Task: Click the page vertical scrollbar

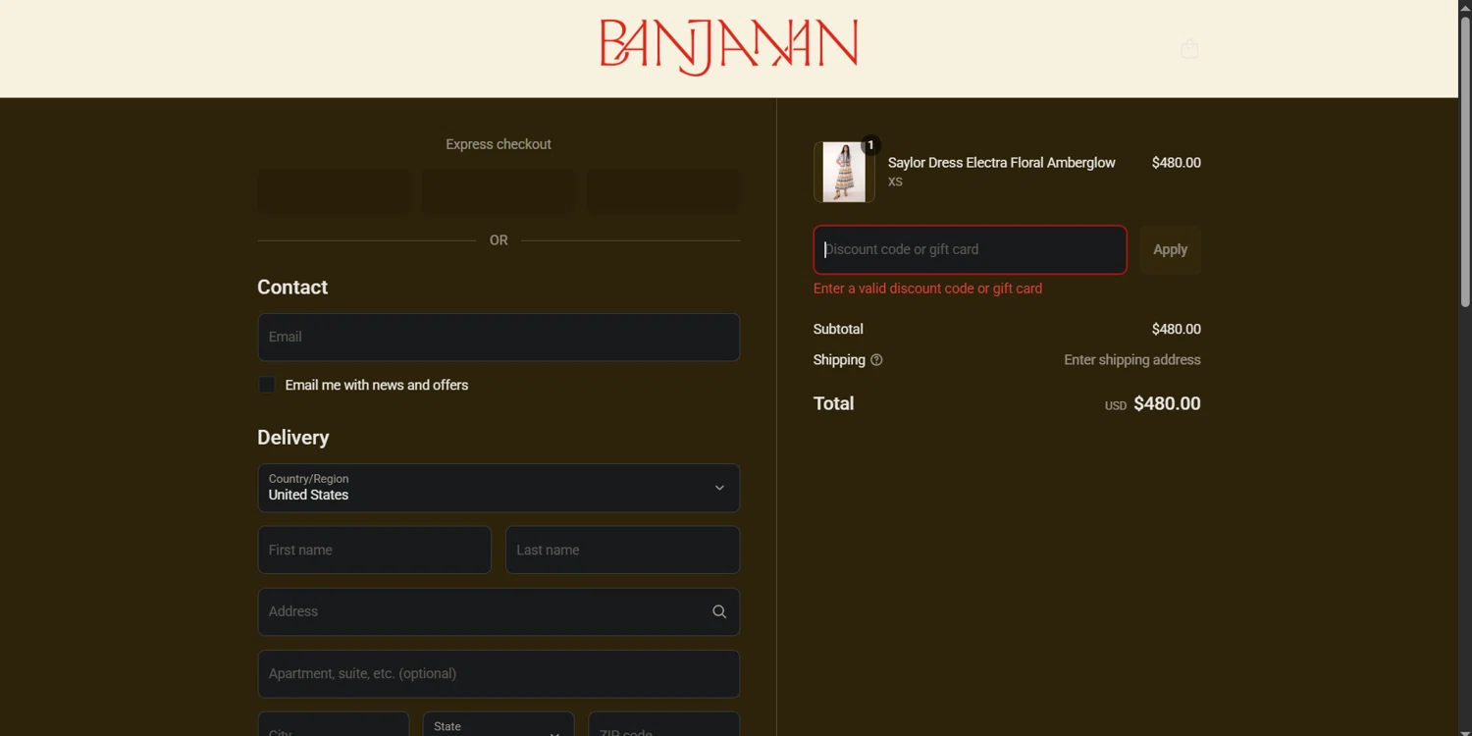Action: (x=1465, y=162)
